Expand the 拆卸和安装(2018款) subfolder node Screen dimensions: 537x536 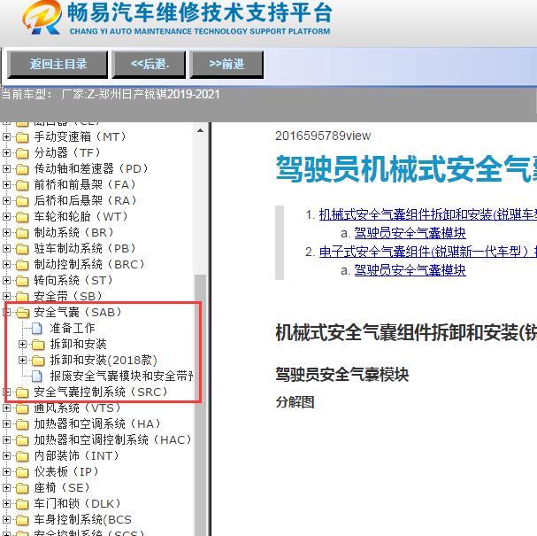click(22, 360)
